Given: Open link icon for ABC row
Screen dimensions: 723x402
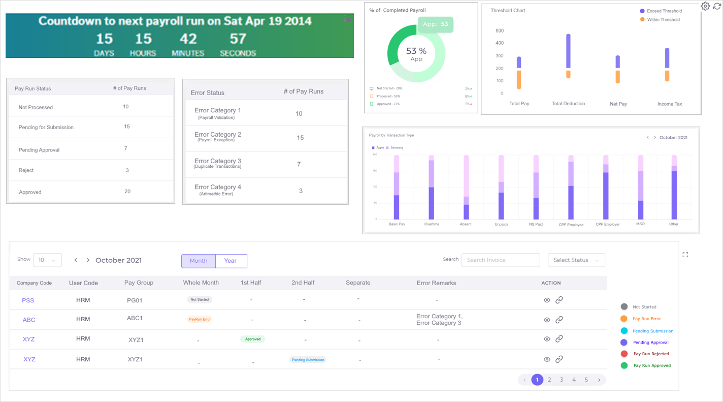Looking at the screenshot, I should pos(559,320).
